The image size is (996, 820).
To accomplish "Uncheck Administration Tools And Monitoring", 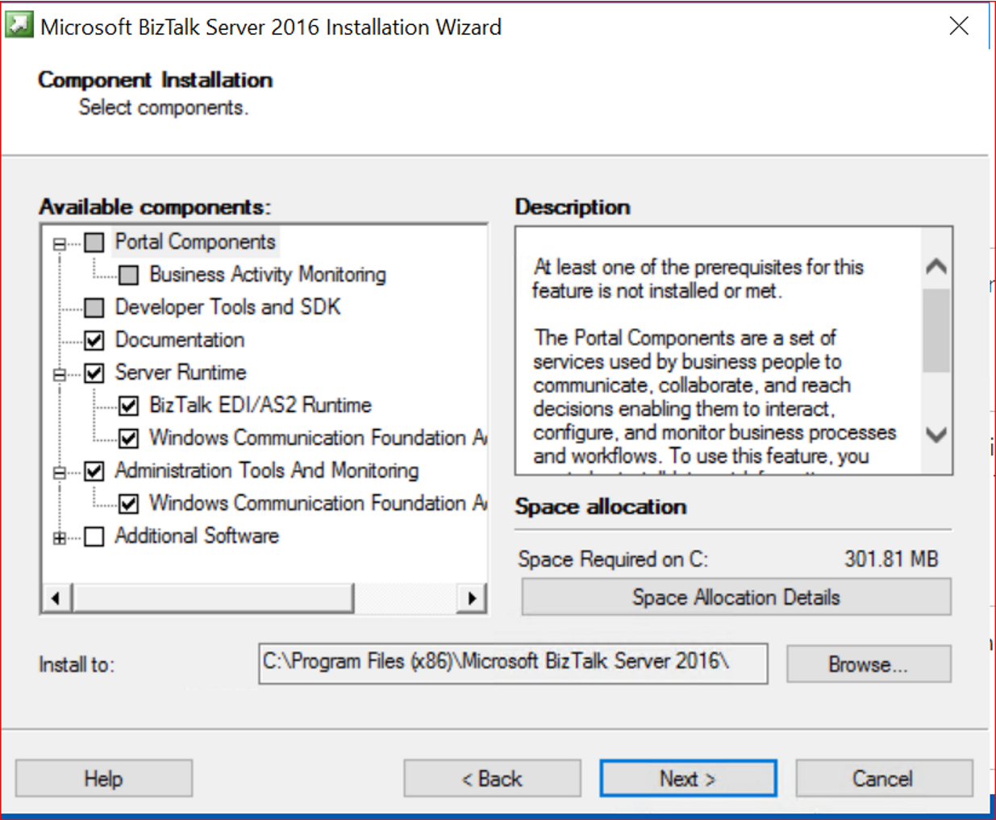I will [x=94, y=471].
